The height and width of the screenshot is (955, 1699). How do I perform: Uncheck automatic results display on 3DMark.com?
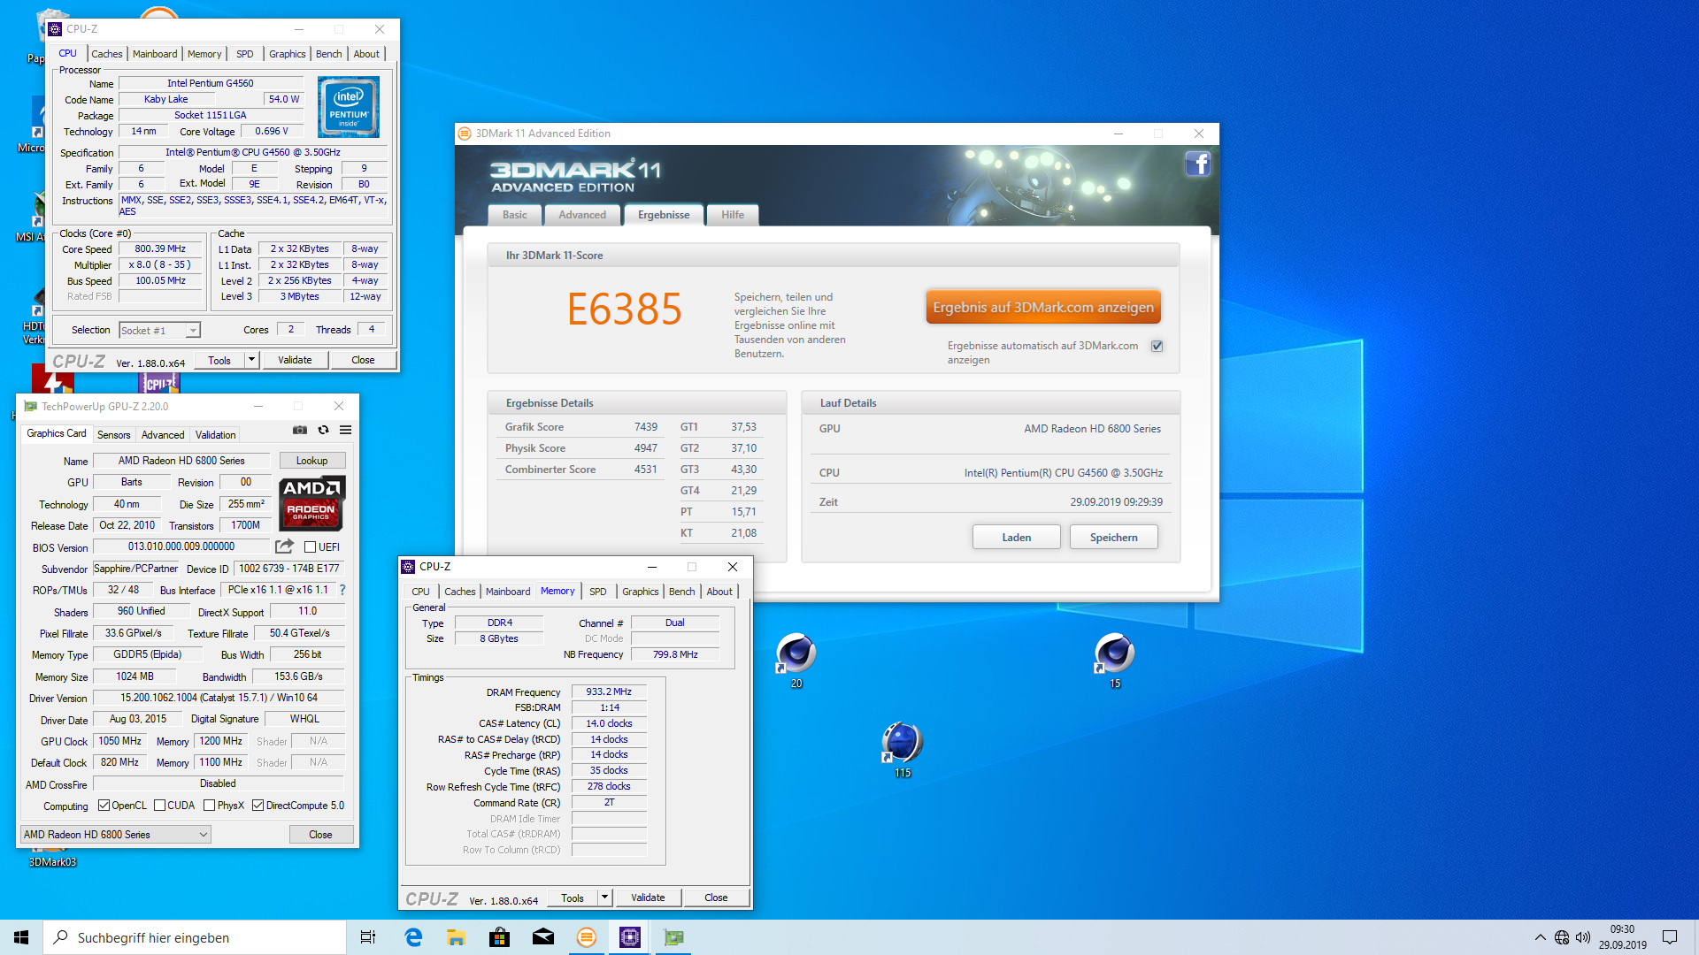pyautogui.click(x=1157, y=346)
